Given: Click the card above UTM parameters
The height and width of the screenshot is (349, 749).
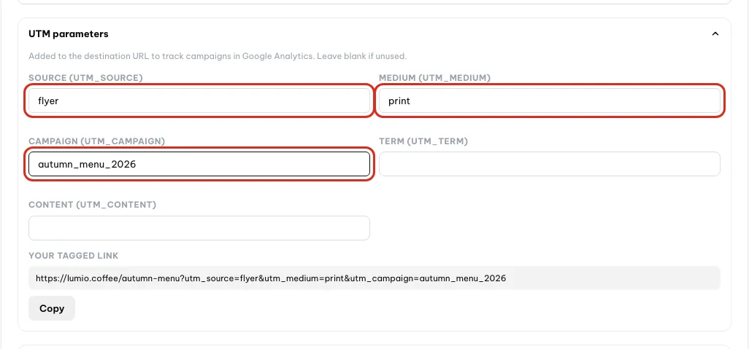Looking at the screenshot, I should (374, 2).
